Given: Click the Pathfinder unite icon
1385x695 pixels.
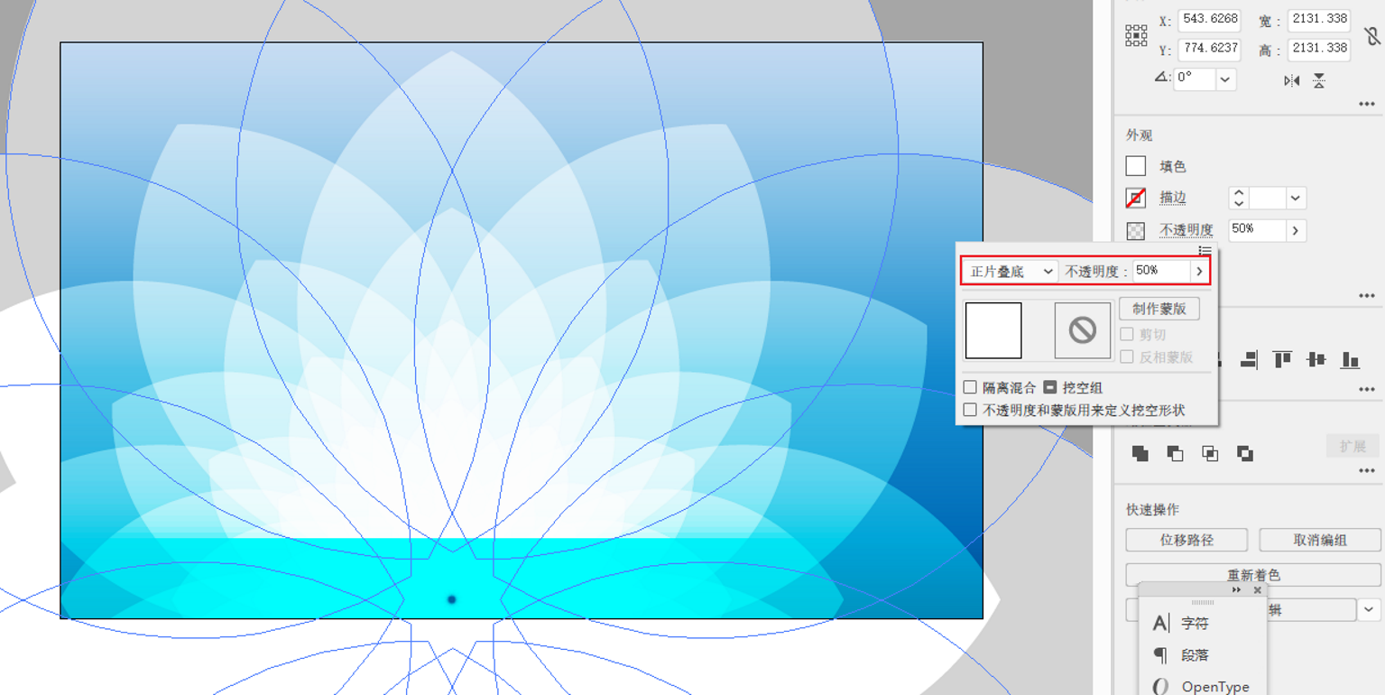Looking at the screenshot, I should [1140, 453].
